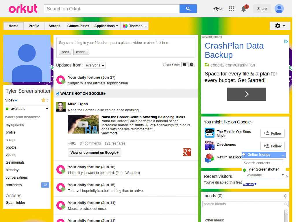The image size is (296, 222).
Task: Click the search friends magnifier icon
Action: [x=286, y=204]
